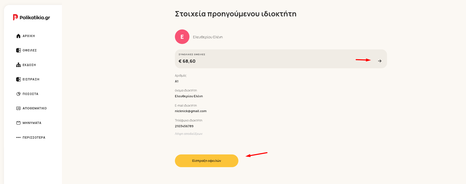Screen dimensions: 466x184
Task: Open the ΠΟΣΟΣΤΑ pie chart icon
Action: tap(18, 94)
